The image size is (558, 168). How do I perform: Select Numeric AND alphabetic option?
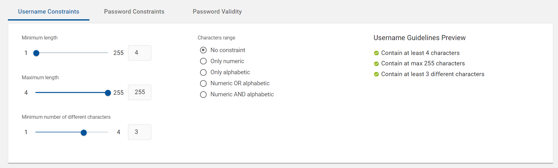click(203, 94)
